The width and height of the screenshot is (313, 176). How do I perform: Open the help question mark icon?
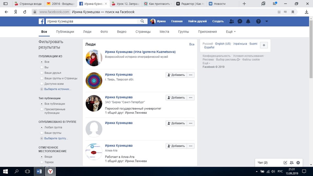(x=258, y=21)
